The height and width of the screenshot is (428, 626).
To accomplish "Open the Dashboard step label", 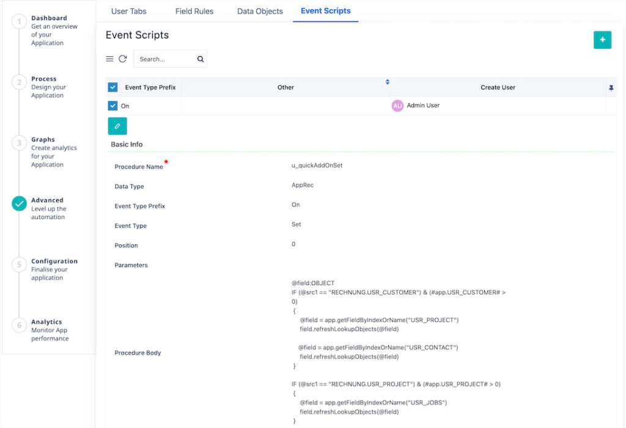I will click(x=49, y=18).
